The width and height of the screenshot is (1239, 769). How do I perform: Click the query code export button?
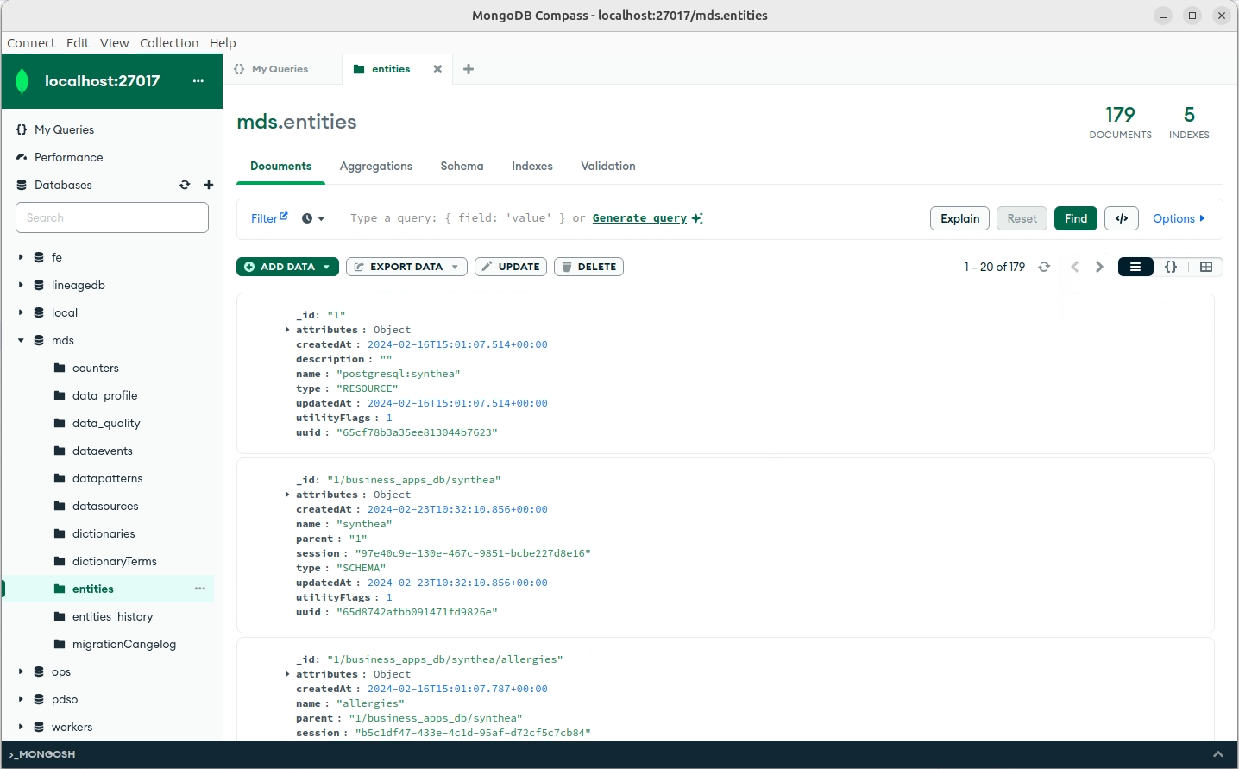pos(1122,218)
